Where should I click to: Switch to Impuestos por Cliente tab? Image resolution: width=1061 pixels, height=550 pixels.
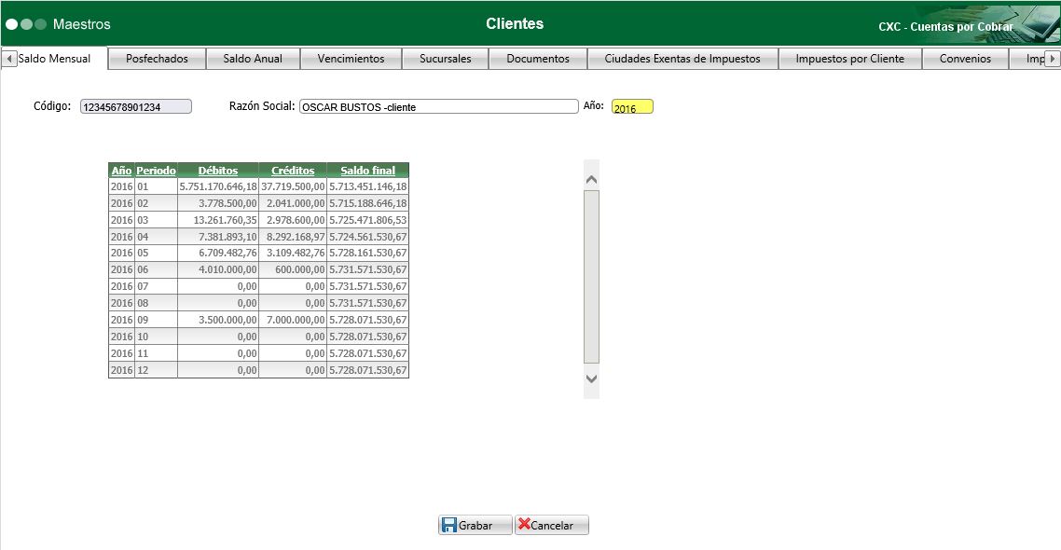tap(850, 59)
